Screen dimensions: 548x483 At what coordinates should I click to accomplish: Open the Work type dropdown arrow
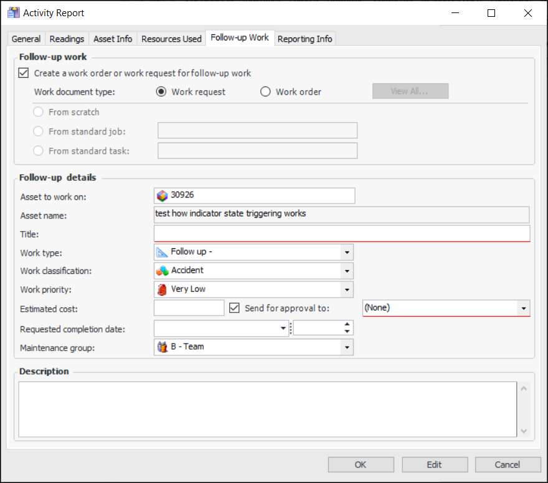point(347,252)
